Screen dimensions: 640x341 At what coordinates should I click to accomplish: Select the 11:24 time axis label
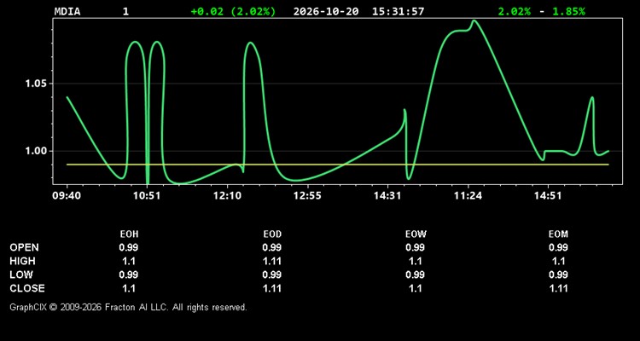(x=468, y=196)
